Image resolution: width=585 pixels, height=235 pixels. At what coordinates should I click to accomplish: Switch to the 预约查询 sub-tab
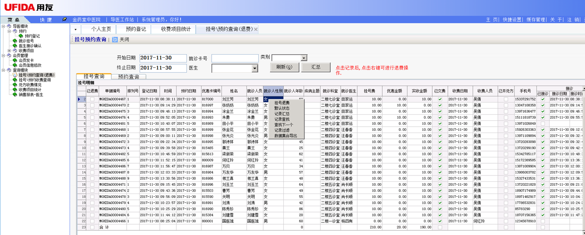[128, 77]
